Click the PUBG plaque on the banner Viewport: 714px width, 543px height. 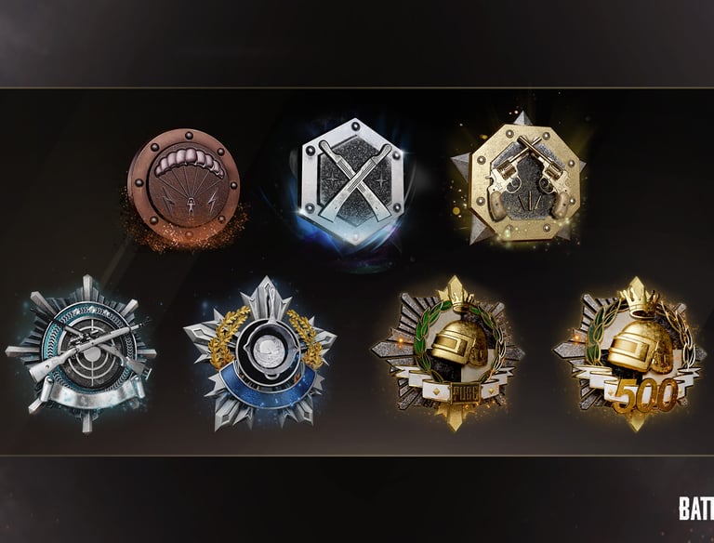(x=465, y=393)
